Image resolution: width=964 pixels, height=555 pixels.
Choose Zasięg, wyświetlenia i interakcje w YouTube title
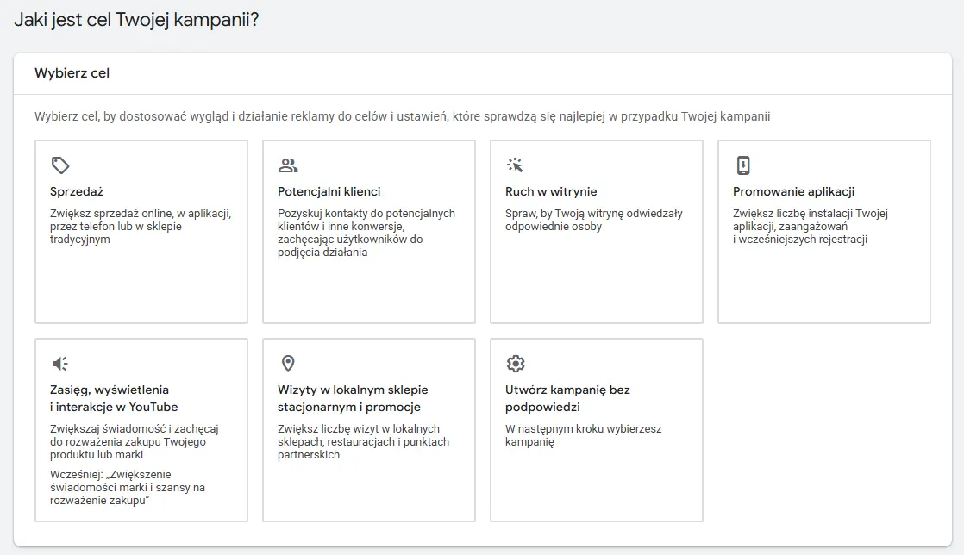(x=114, y=398)
